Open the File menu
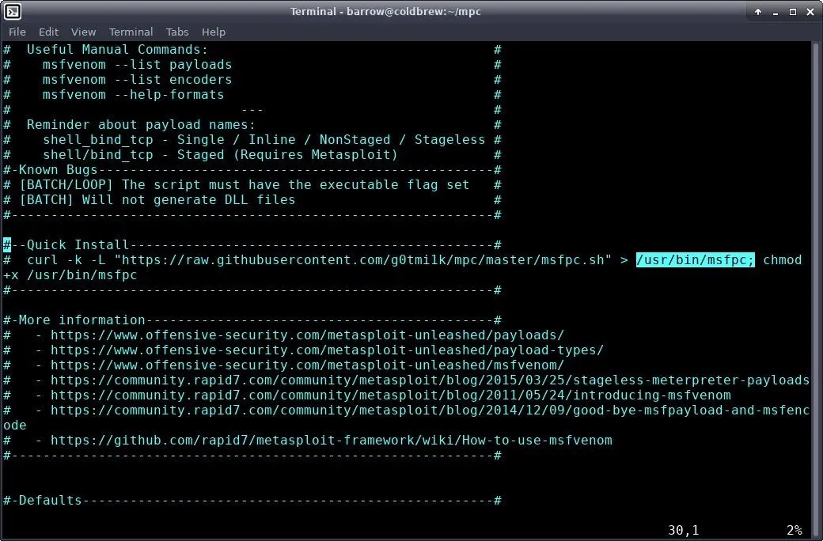The image size is (823, 541). pos(17,32)
